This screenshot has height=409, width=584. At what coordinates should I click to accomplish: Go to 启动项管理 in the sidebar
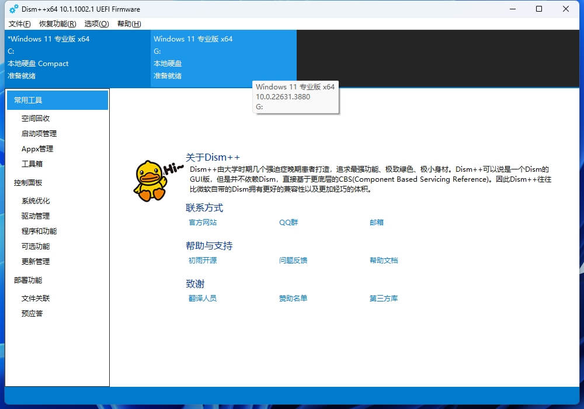(x=39, y=134)
